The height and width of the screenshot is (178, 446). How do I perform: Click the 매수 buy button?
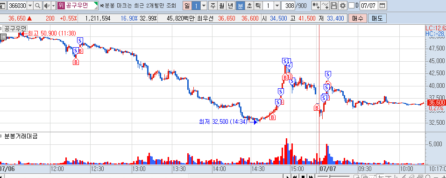coord(357,19)
